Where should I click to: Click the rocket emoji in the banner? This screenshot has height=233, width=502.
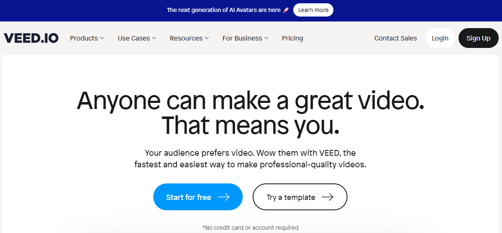286,10
